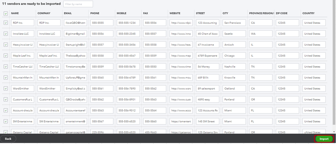
Task: Edit MountainMan company field
Action: pyautogui.click(x=49, y=78)
